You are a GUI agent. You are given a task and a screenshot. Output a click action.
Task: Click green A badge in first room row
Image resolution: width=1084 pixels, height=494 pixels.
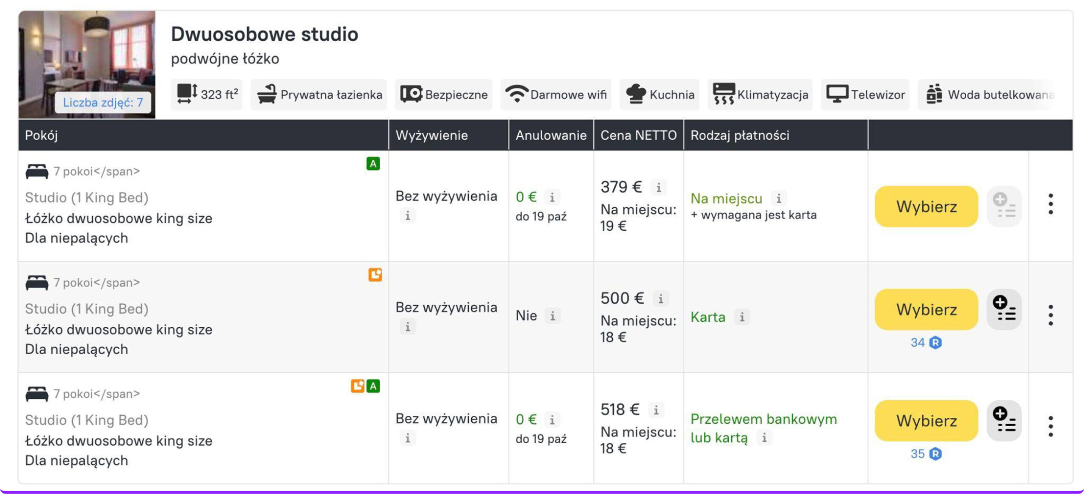[x=373, y=164]
